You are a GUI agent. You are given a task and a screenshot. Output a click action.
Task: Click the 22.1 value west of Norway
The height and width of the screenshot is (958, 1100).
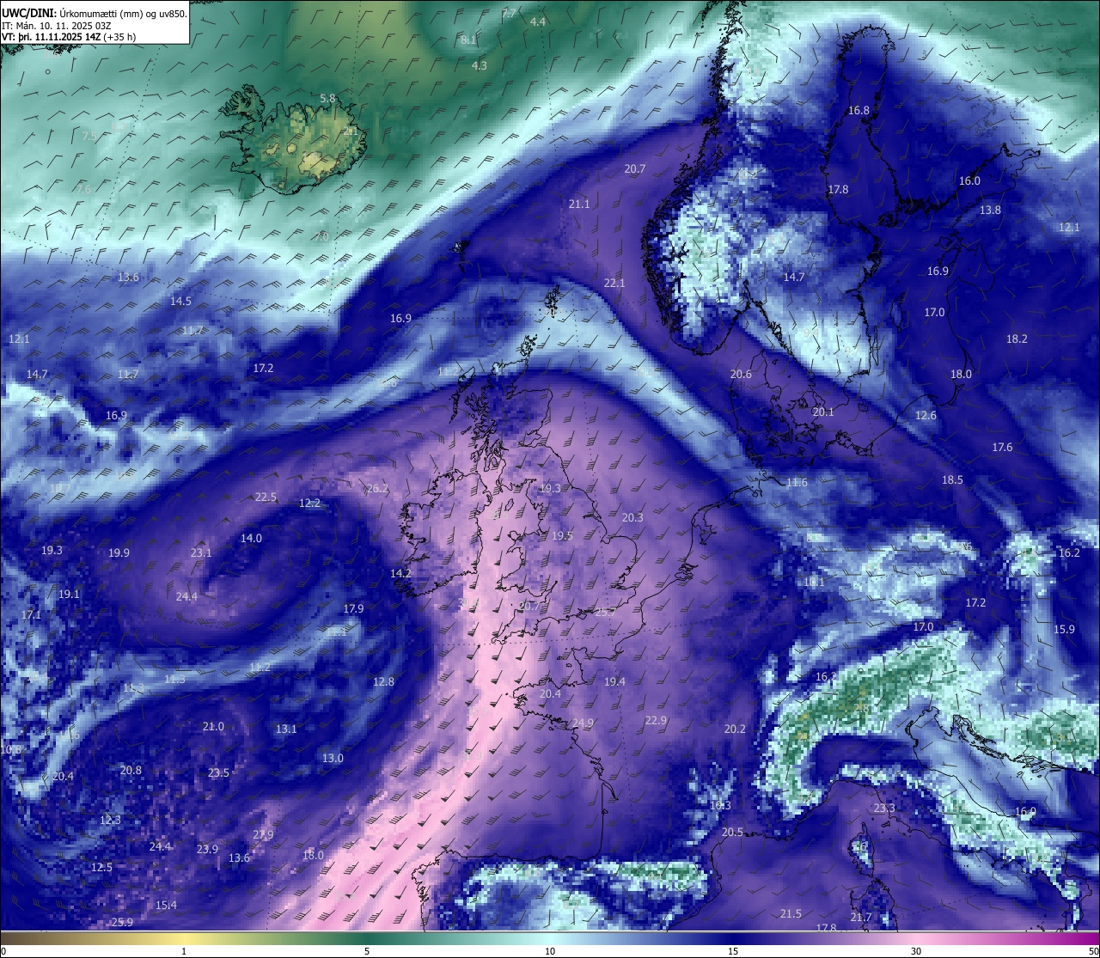tap(614, 283)
